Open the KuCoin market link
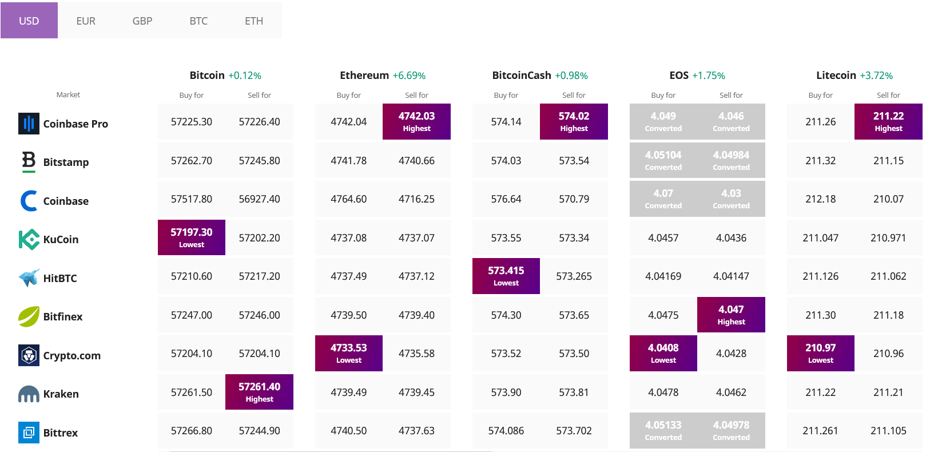Screen dimensions: 930x452 (61, 239)
